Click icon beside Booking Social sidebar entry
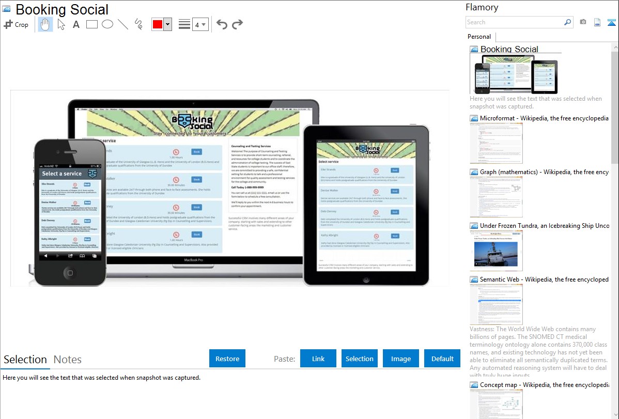Image resolution: width=619 pixels, height=419 pixels. pos(474,49)
